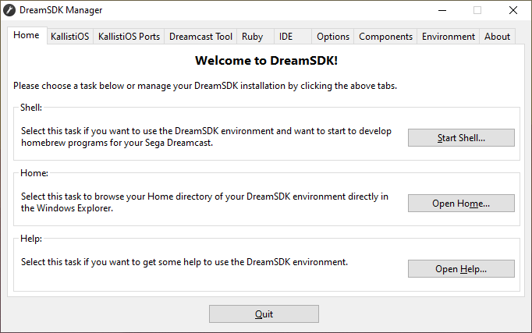Click the Quit button
The width and height of the screenshot is (532, 333).
(264, 314)
